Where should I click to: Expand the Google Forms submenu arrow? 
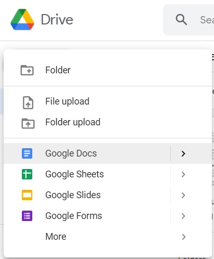click(x=183, y=216)
